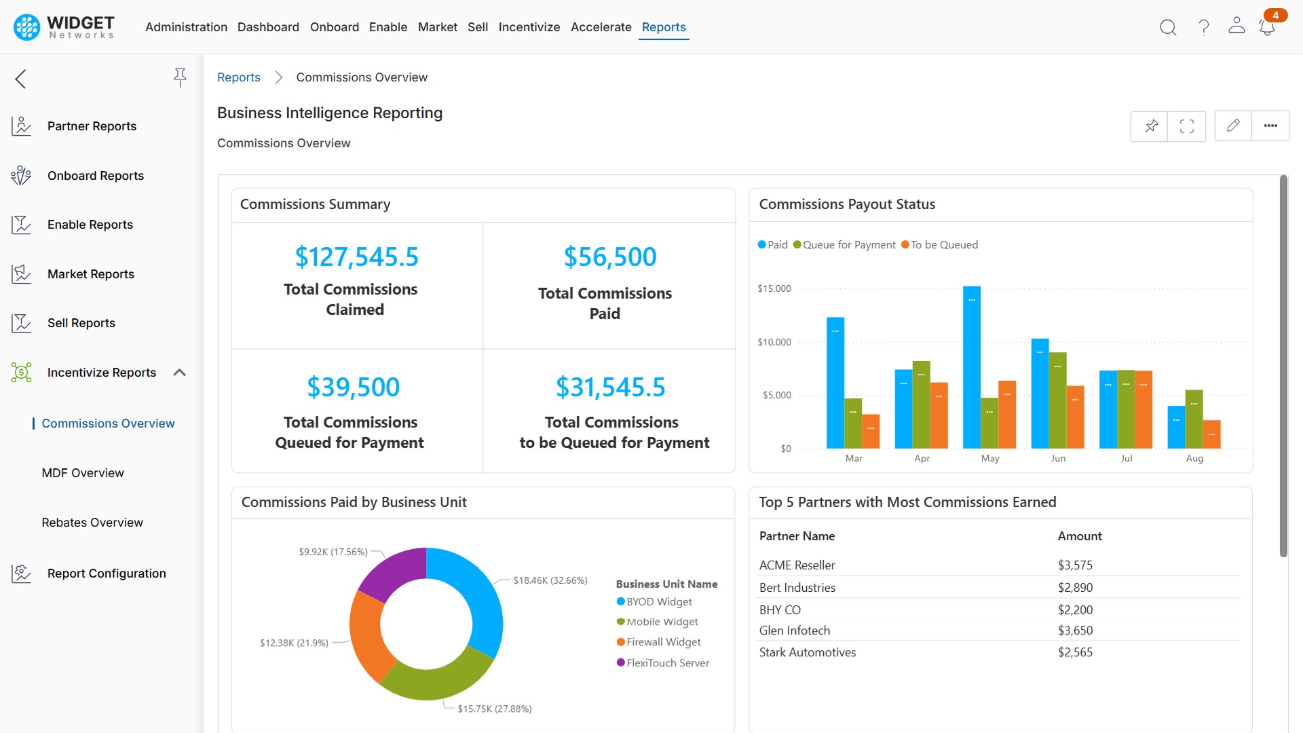Open Enable Reports in the sidebar
The width and height of the screenshot is (1303, 733).
(90, 224)
